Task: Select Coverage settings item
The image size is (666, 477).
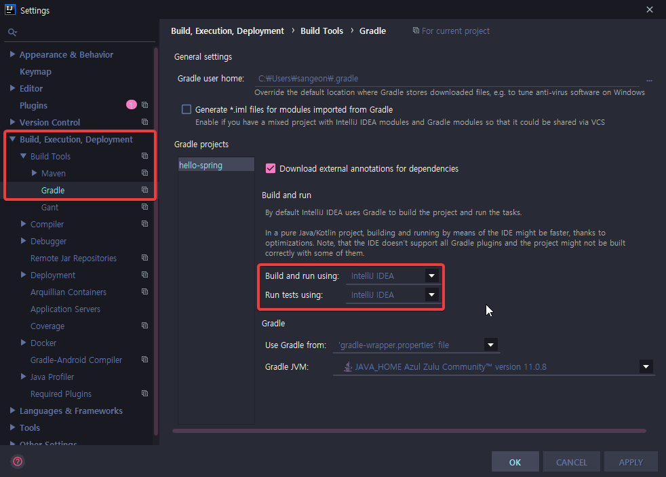Action: (47, 326)
